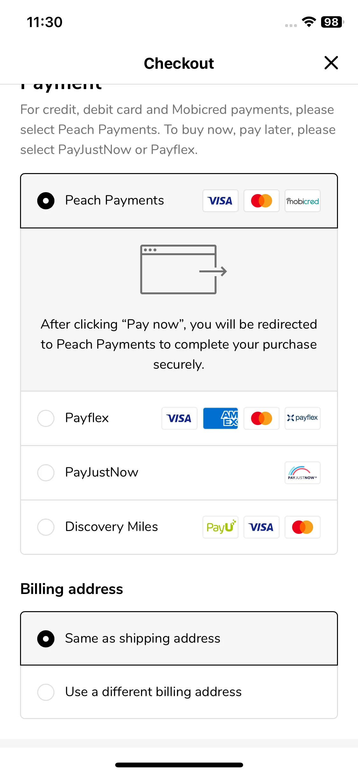Tap the Amex icon in Payflex row

(220, 418)
